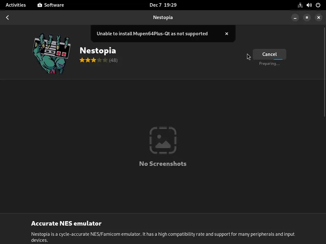
Task: Click the 'Unable to install Mupen64Plus-Qt' message text
Action: pos(152,34)
